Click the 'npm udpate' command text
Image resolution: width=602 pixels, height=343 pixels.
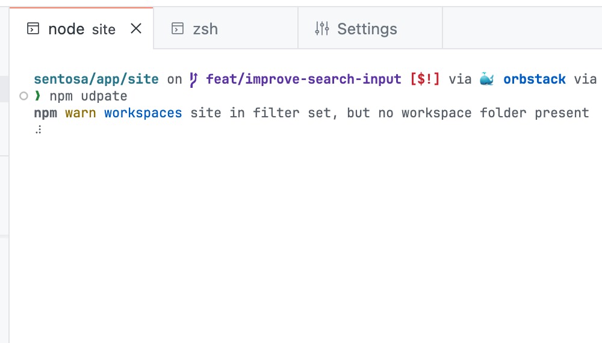pyautogui.click(x=88, y=96)
